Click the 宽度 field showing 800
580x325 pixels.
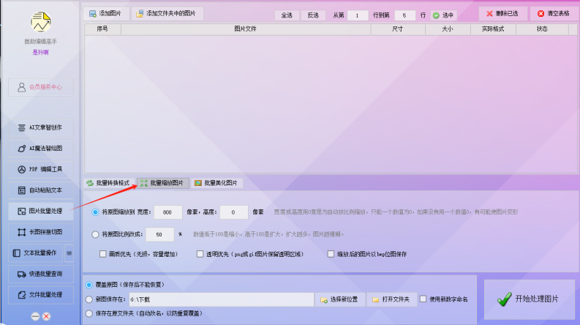[x=168, y=212]
